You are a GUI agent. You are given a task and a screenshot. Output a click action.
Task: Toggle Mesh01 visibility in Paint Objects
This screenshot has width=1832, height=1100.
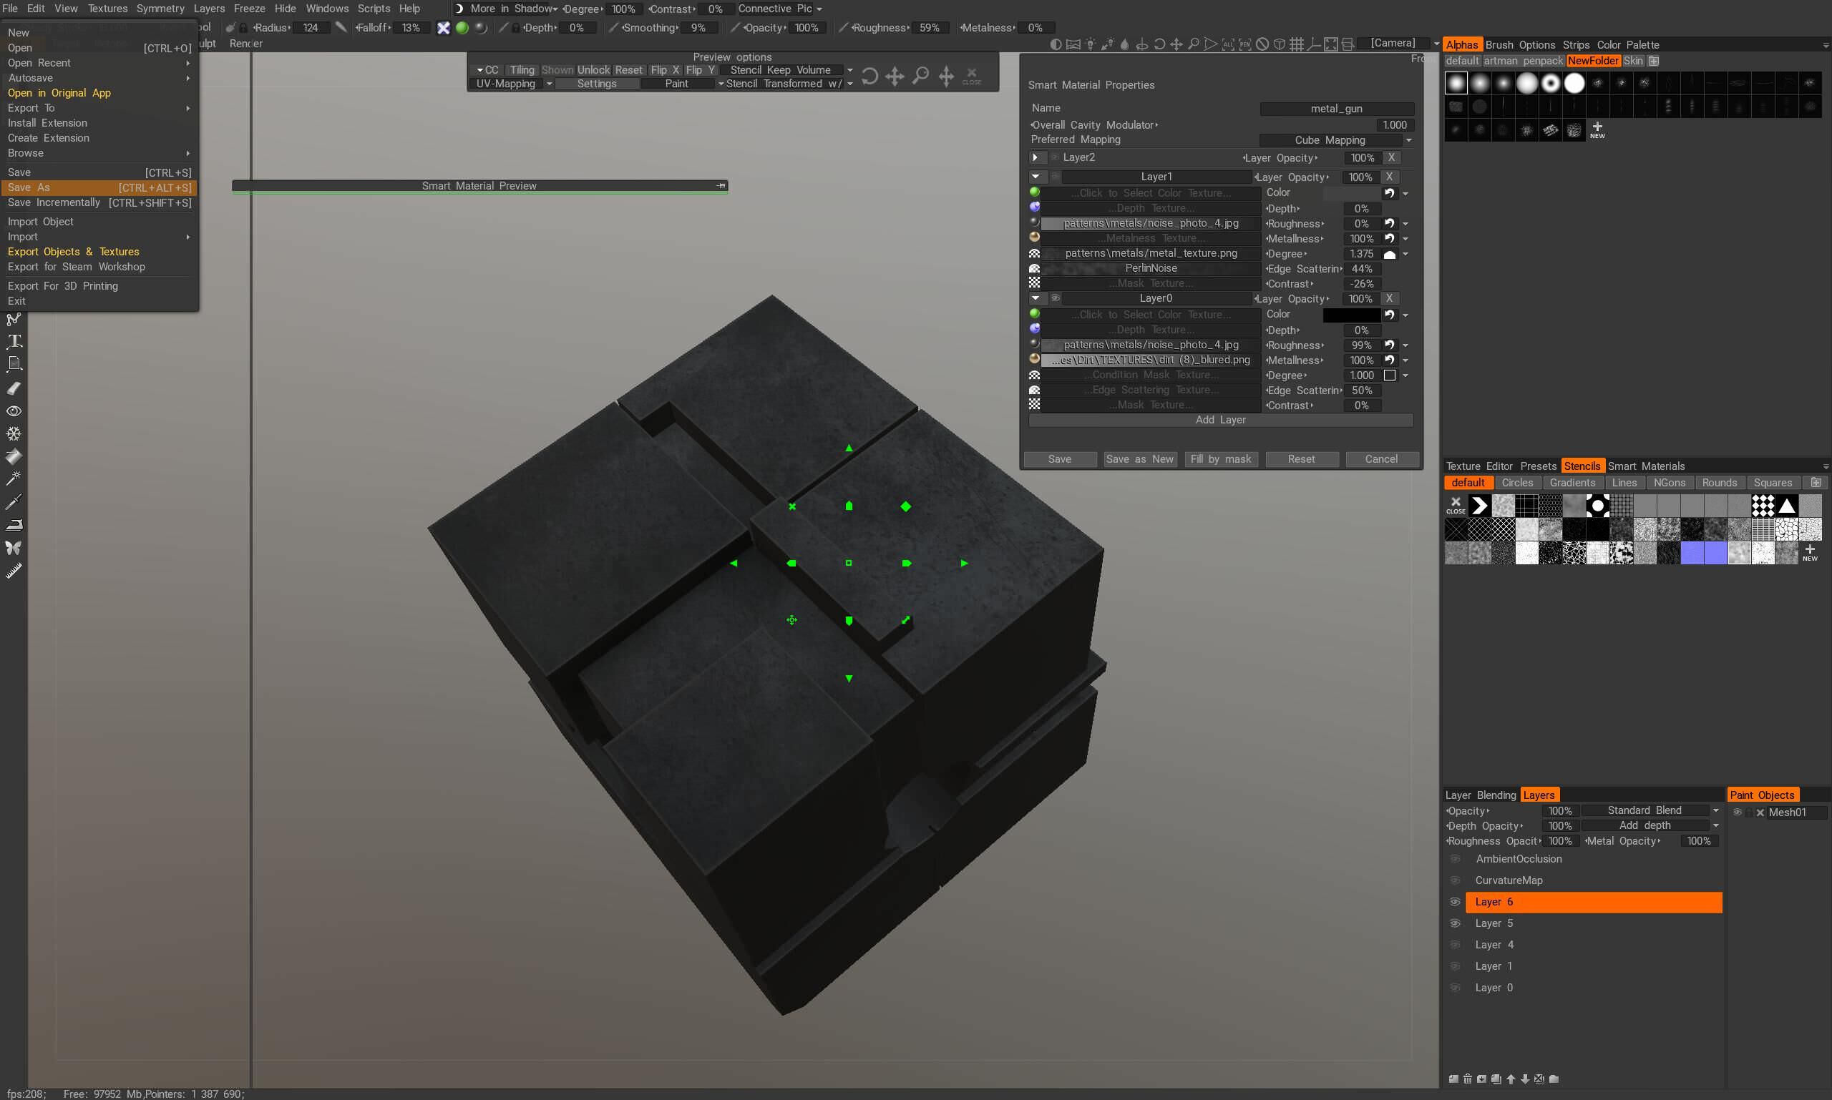pos(1737,812)
